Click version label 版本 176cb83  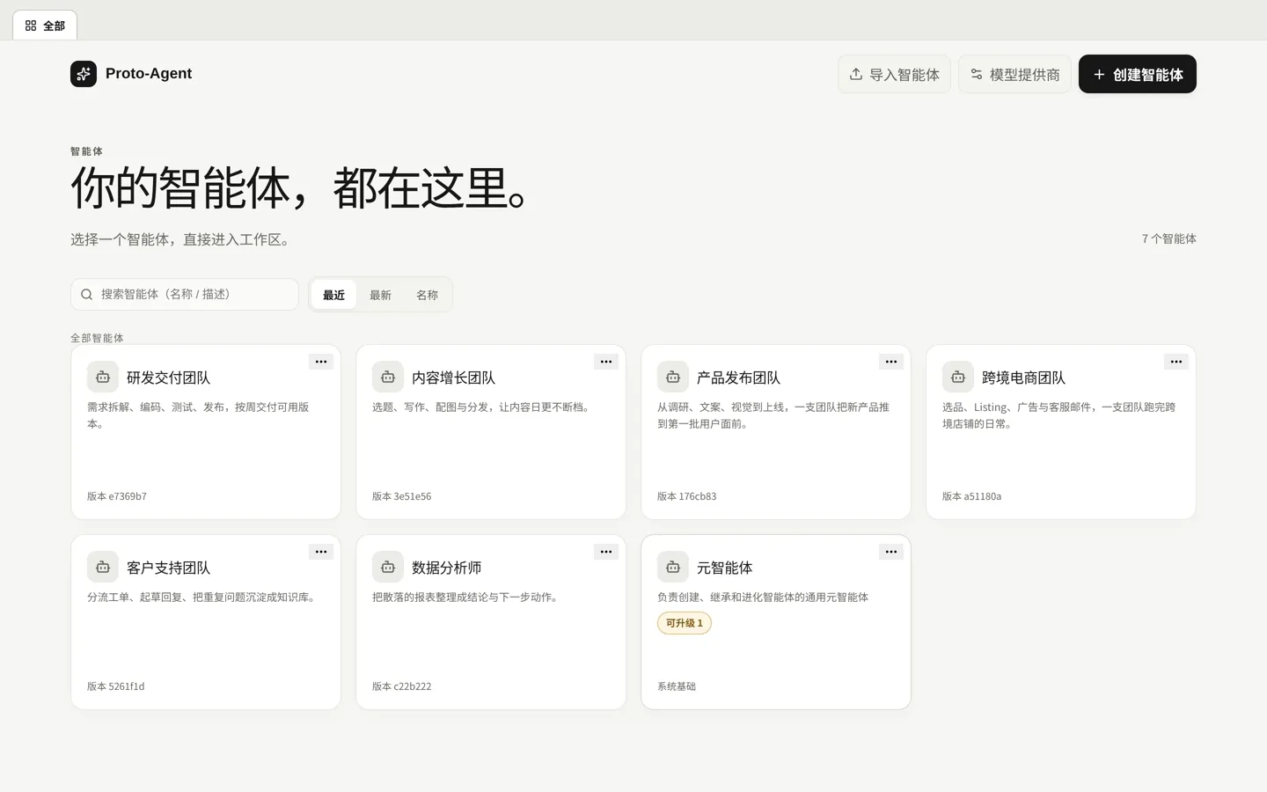[686, 496]
